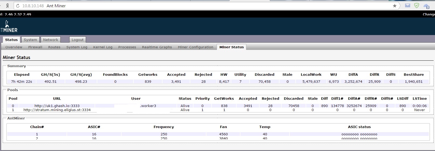
Task: Click the Utility column header
Action: pyautogui.click(x=240, y=74)
